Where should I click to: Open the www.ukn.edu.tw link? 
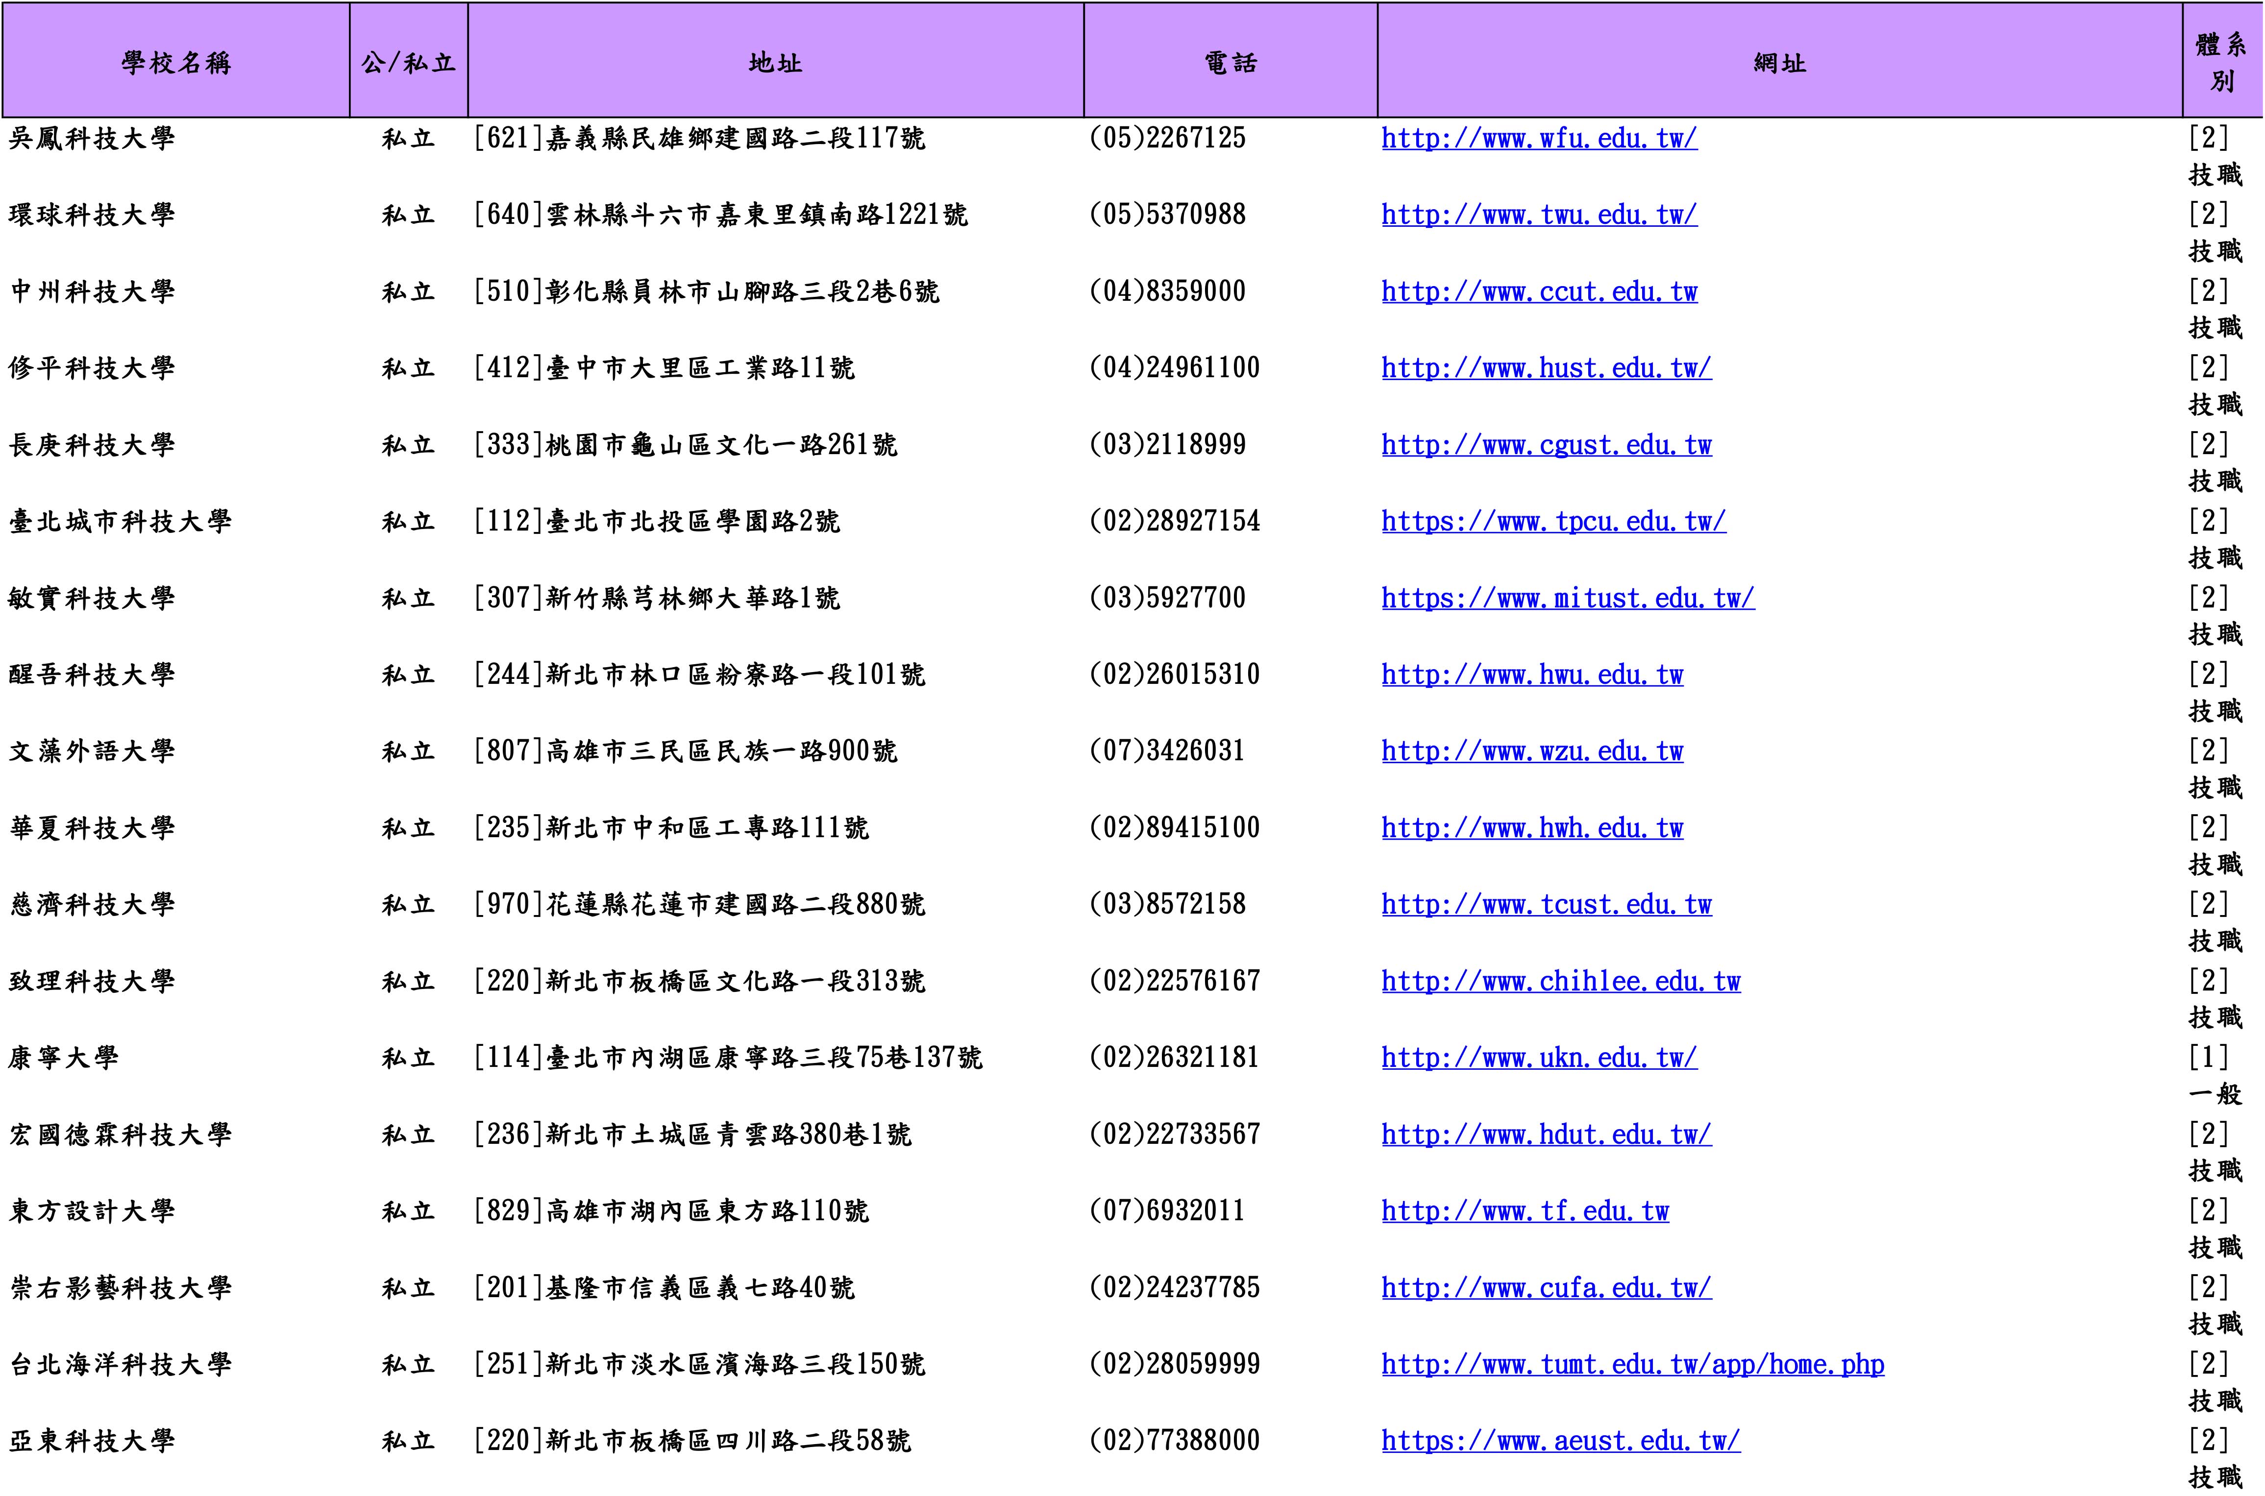point(1539,1058)
